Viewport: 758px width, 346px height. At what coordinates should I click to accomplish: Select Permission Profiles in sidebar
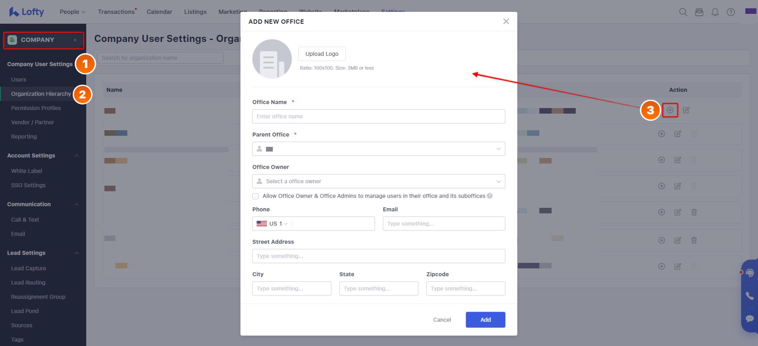36,108
